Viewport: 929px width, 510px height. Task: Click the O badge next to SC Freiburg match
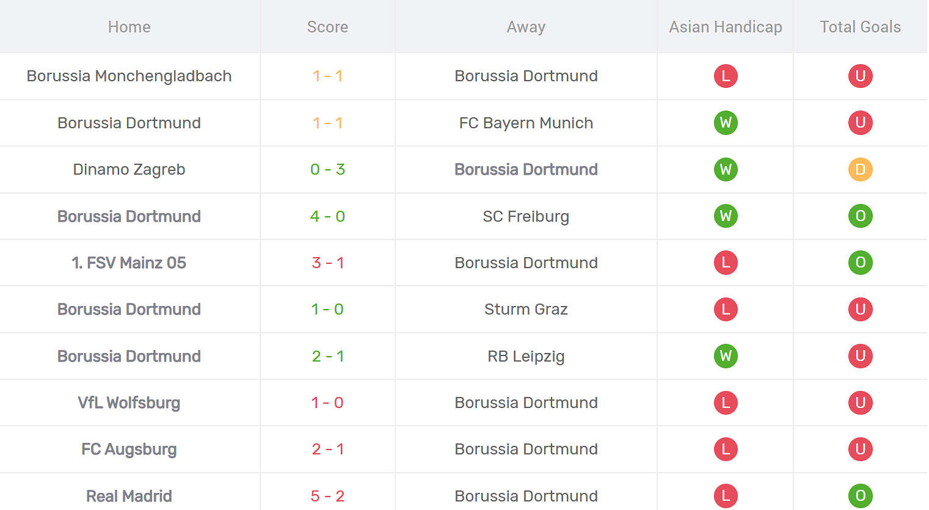pos(861,216)
